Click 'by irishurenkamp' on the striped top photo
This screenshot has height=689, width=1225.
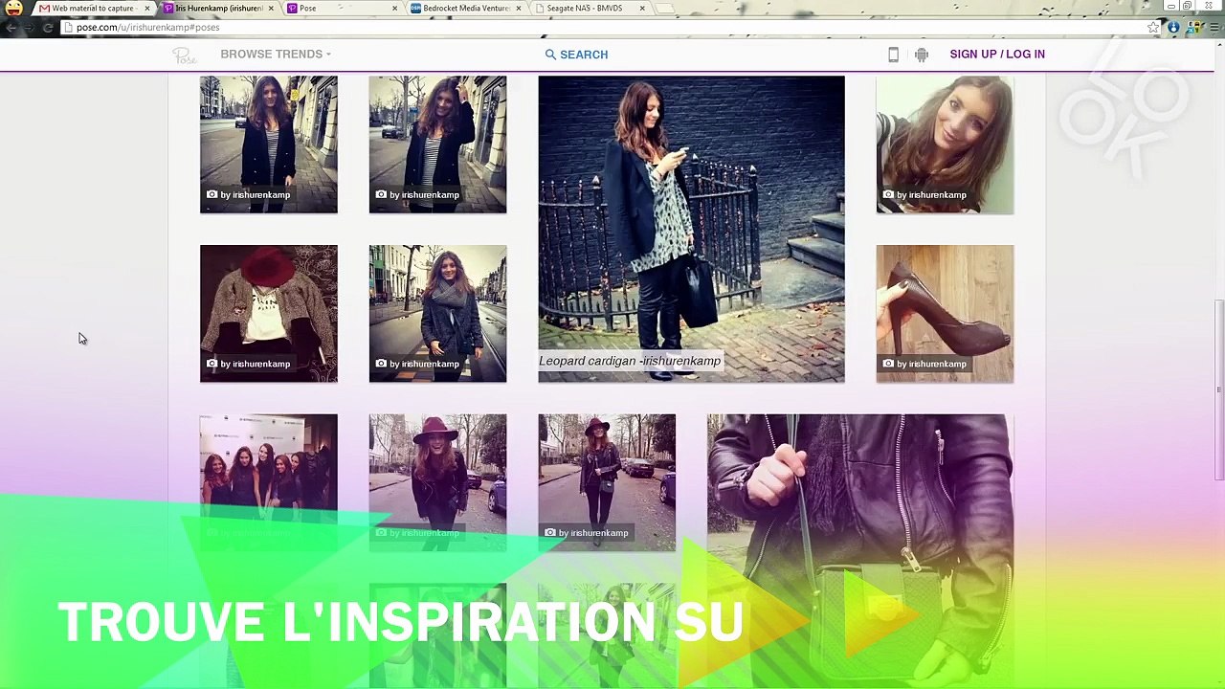[x=256, y=195]
